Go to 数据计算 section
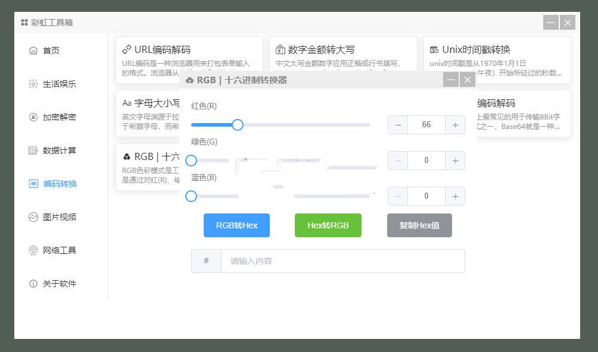 [59, 150]
